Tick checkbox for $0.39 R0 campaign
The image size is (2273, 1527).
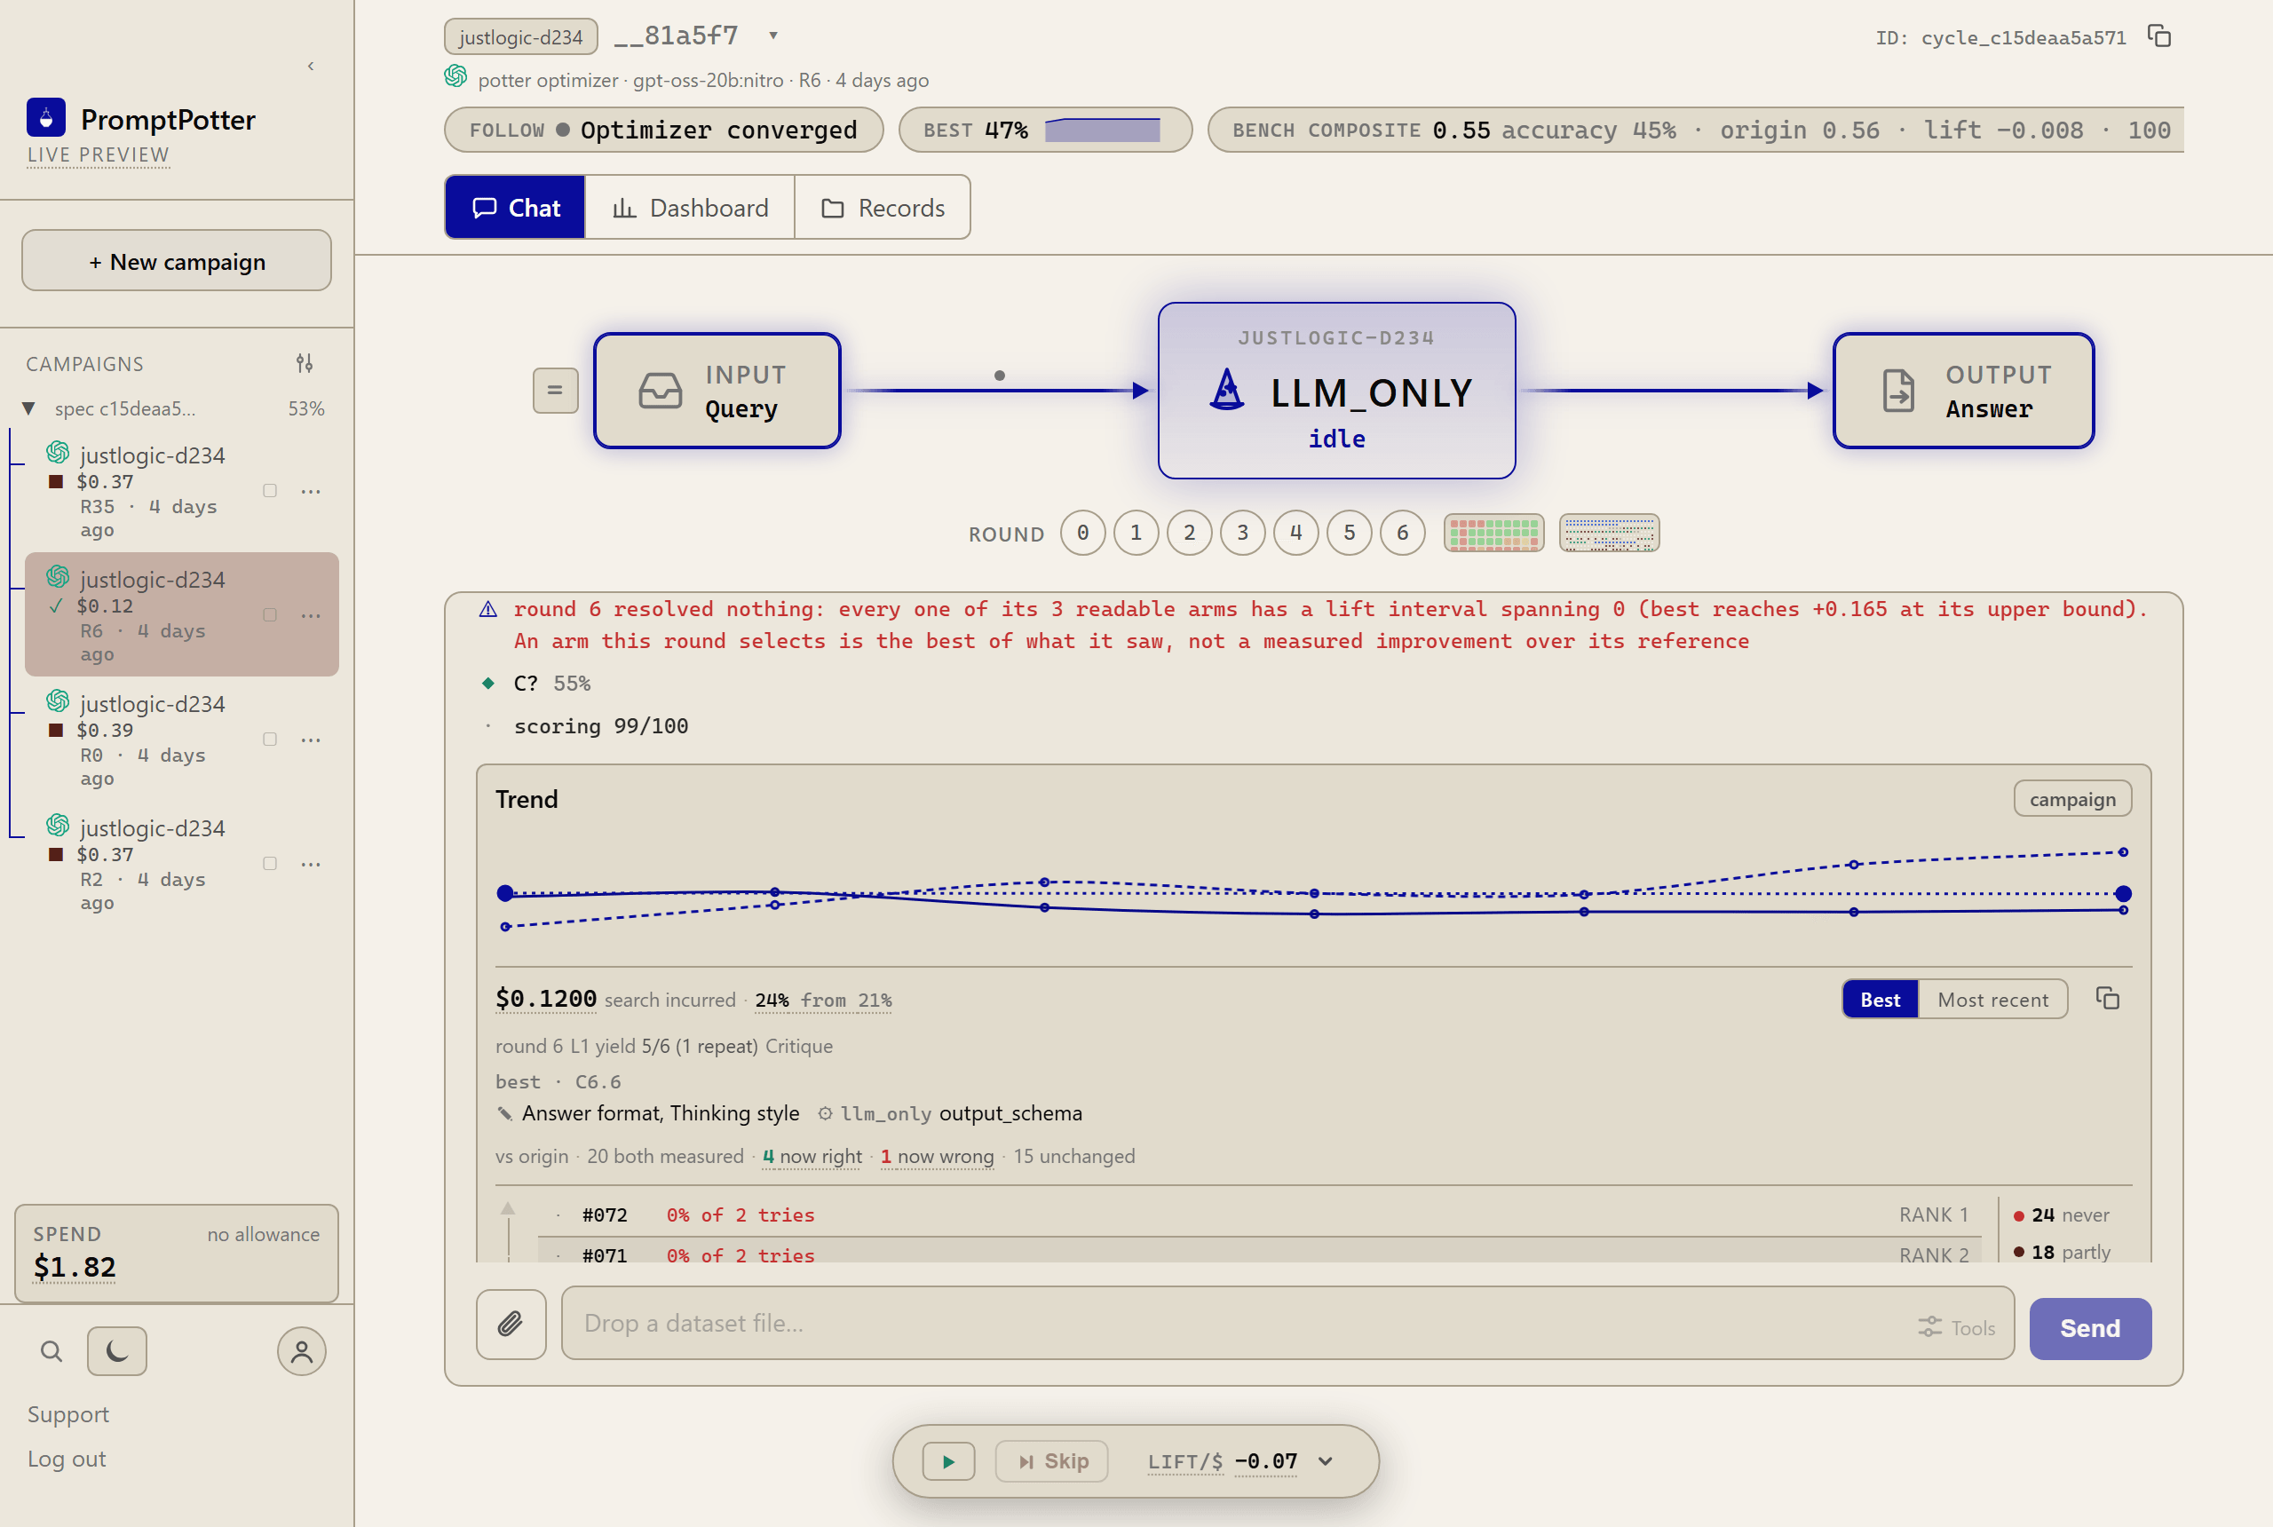270,740
